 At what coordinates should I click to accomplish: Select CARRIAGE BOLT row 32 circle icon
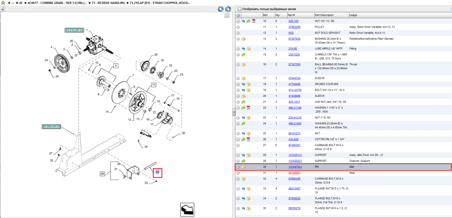coord(238,179)
